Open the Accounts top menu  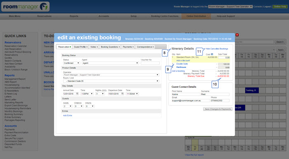pyautogui.click(x=104, y=16)
